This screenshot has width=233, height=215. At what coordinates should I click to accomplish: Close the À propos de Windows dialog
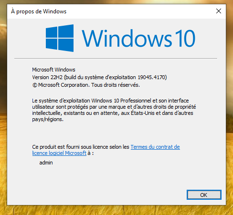click(x=219, y=11)
